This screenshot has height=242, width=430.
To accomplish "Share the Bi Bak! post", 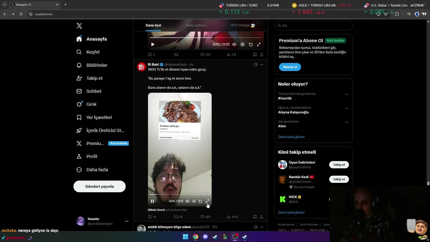I will 262,217.
